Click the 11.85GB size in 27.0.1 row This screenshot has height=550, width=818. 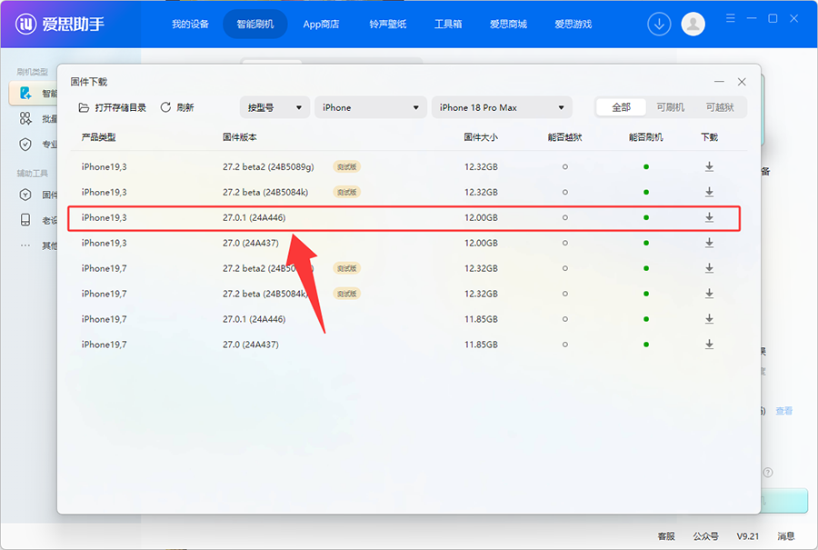481,319
